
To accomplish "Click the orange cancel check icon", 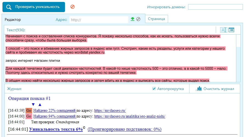I will click(73, 7).
